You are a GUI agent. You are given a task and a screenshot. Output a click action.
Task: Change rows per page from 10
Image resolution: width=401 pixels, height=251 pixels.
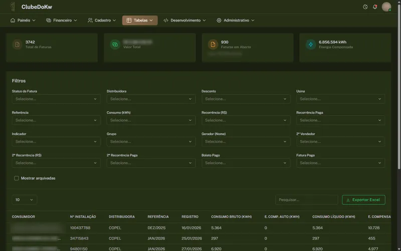(x=24, y=200)
